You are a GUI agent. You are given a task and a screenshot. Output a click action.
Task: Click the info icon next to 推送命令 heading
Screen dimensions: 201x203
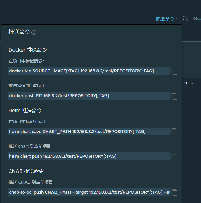tap(34, 33)
